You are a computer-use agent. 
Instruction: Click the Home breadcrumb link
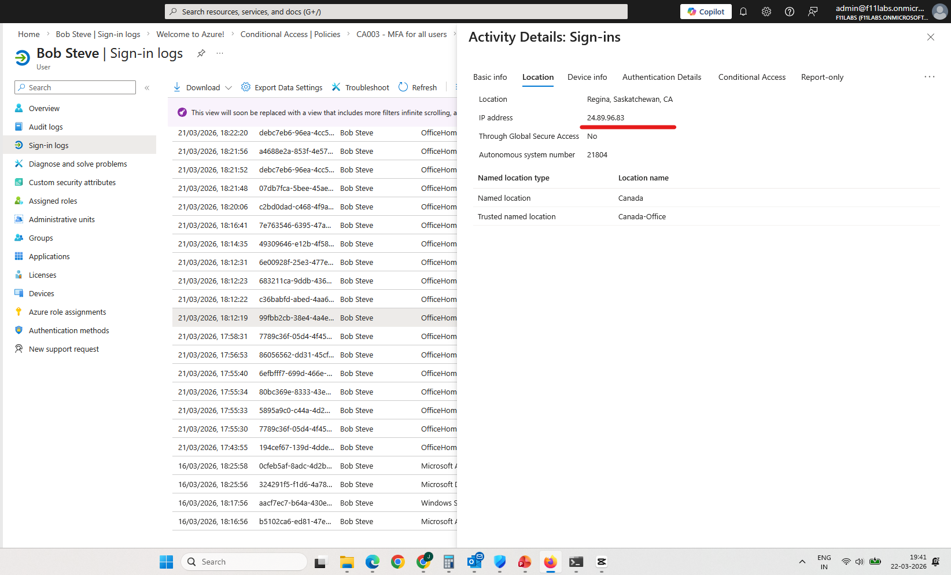(x=29, y=34)
